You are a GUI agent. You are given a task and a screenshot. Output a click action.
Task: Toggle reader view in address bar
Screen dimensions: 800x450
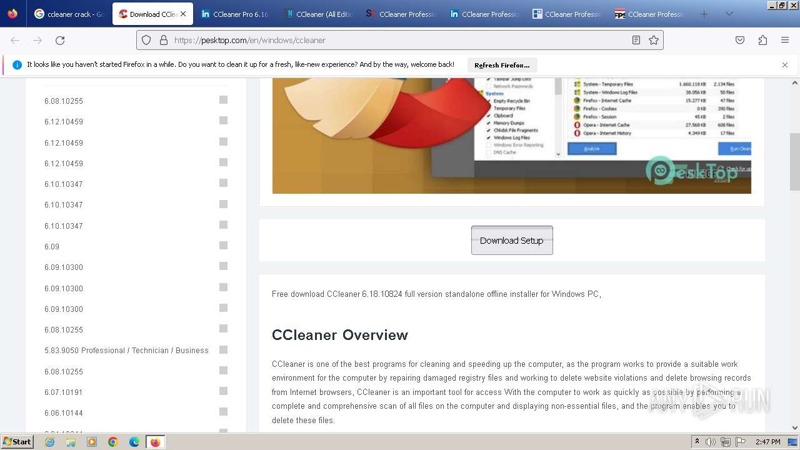click(636, 40)
